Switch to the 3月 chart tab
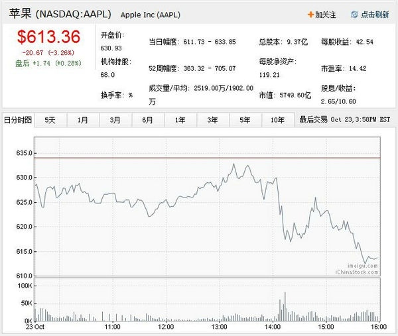398x336 pixels. [115, 120]
